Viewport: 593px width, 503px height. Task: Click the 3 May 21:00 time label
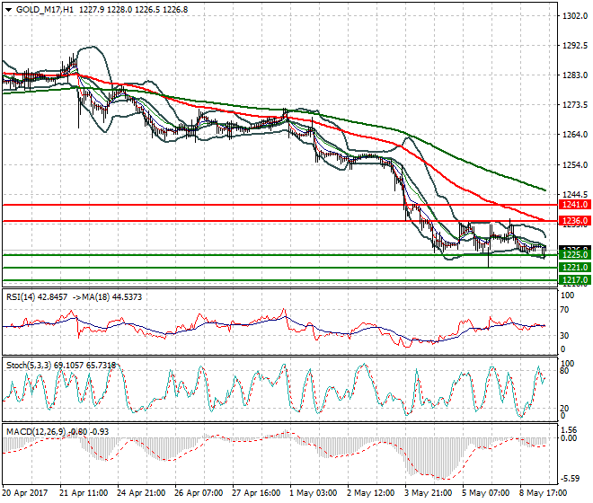click(428, 493)
